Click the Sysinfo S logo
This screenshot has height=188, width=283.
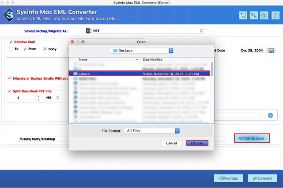point(8,15)
